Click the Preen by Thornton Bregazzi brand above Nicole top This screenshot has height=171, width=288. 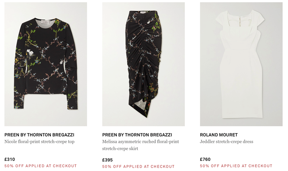point(39,135)
